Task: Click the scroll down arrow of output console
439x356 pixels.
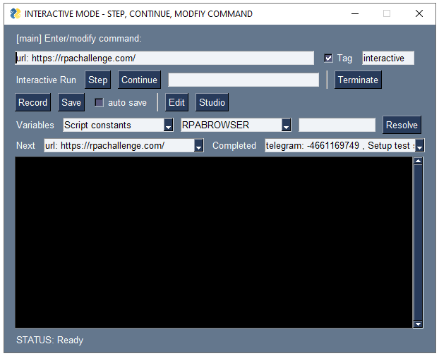Action: click(418, 324)
